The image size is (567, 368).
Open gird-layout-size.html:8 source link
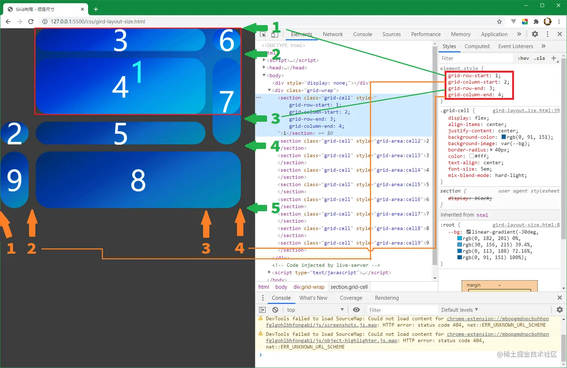526,225
